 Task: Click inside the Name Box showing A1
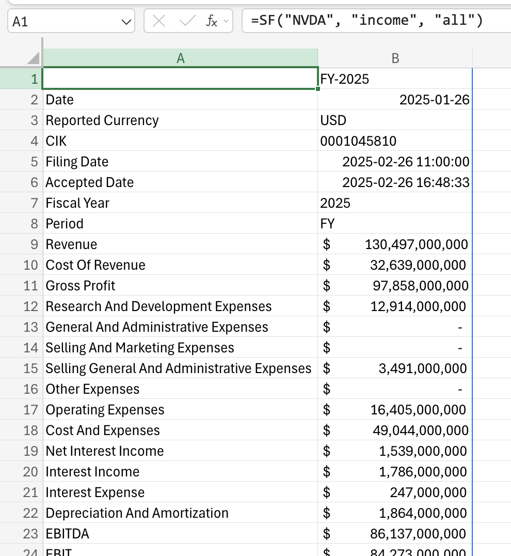coord(62,20)
